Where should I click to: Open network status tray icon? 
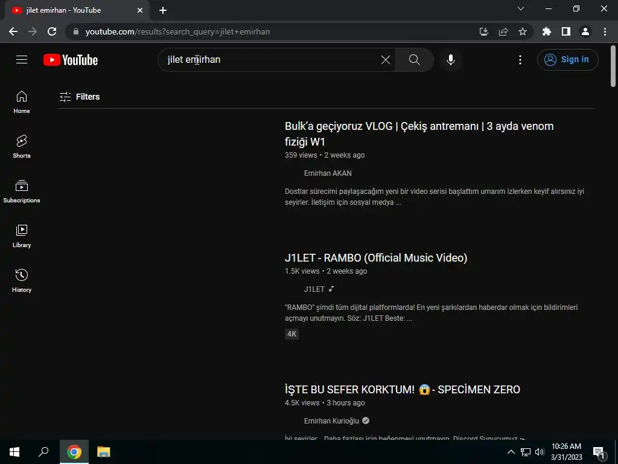click(x=526, y=452)
